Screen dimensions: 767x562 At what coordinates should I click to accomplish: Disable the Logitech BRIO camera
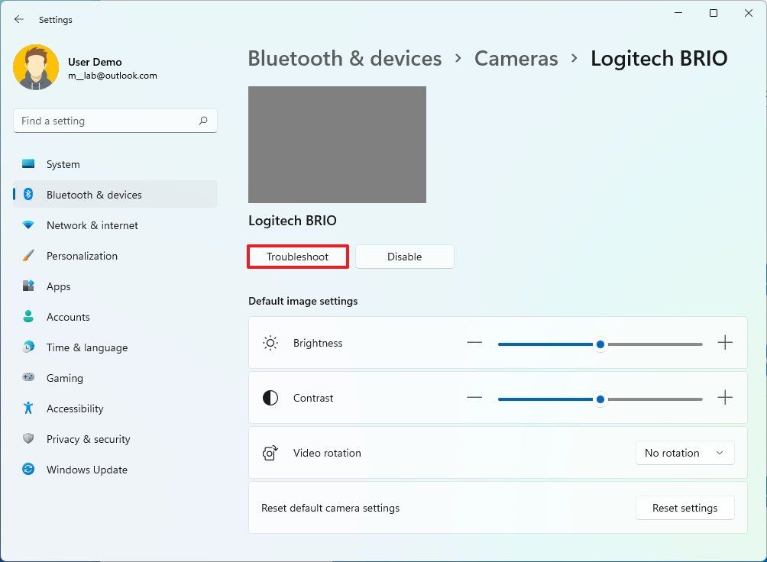point(404,257)
